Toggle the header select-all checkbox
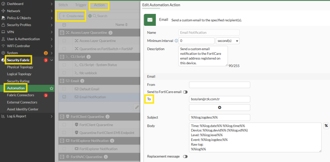This screenshot has width=330, height=162. [x=64, y=25]
